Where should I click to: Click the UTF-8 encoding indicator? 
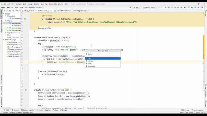tap(191, 112)
